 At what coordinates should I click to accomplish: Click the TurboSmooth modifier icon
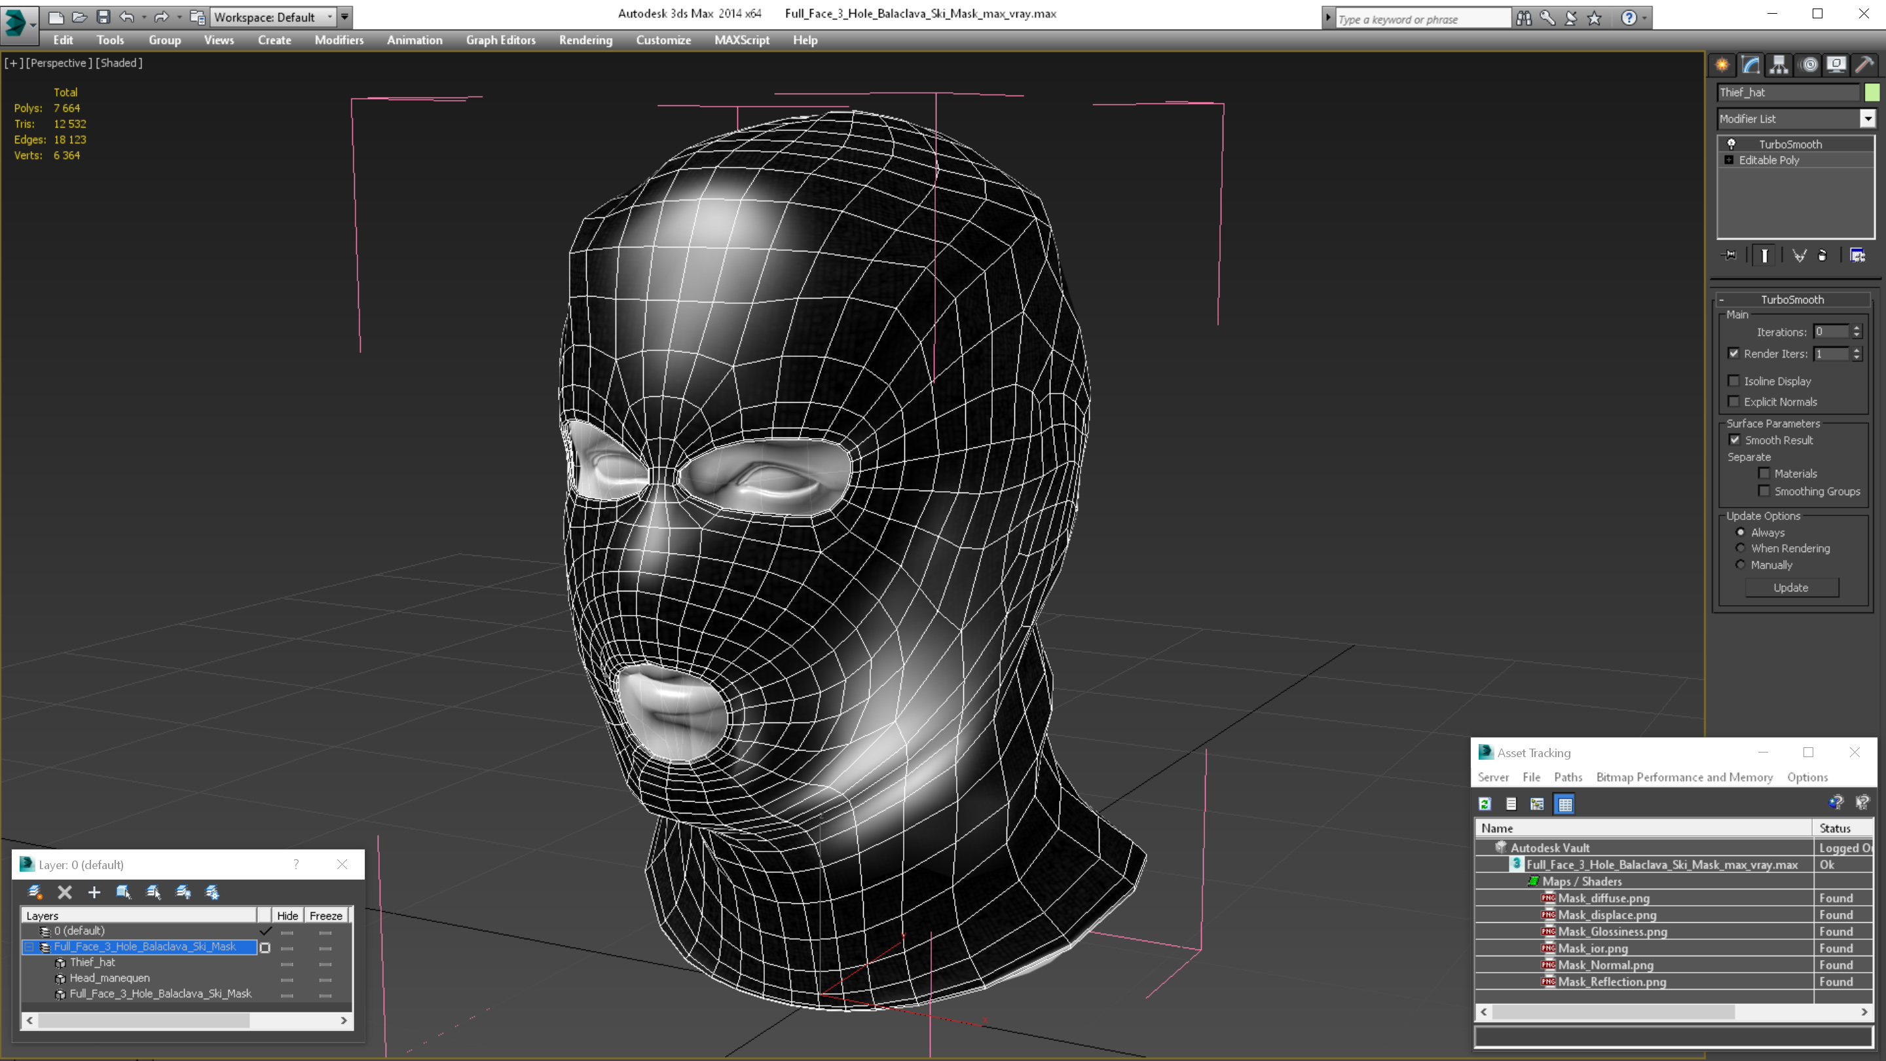(x=1731, y=144)
